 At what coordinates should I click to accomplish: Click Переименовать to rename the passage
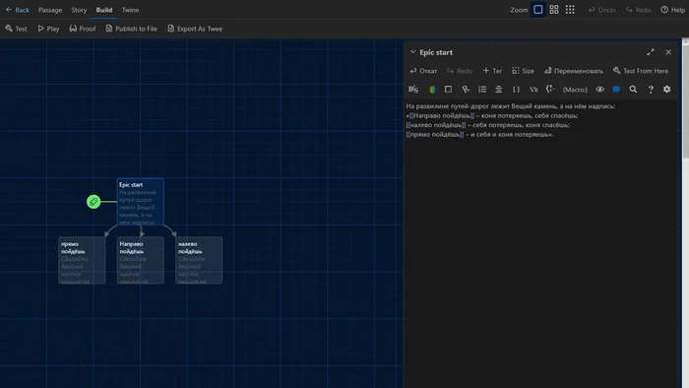click(574, 71)
